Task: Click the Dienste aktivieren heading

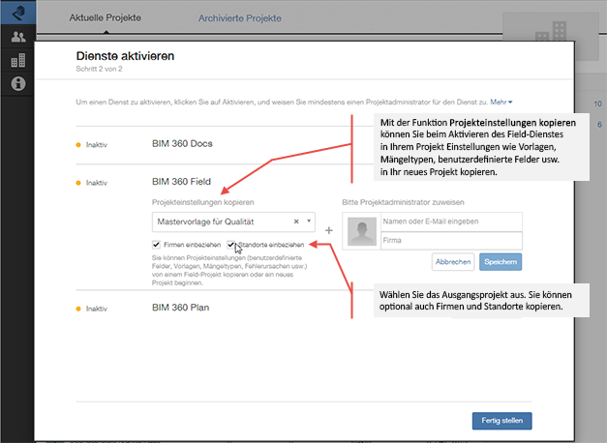Action: point(125,56)
